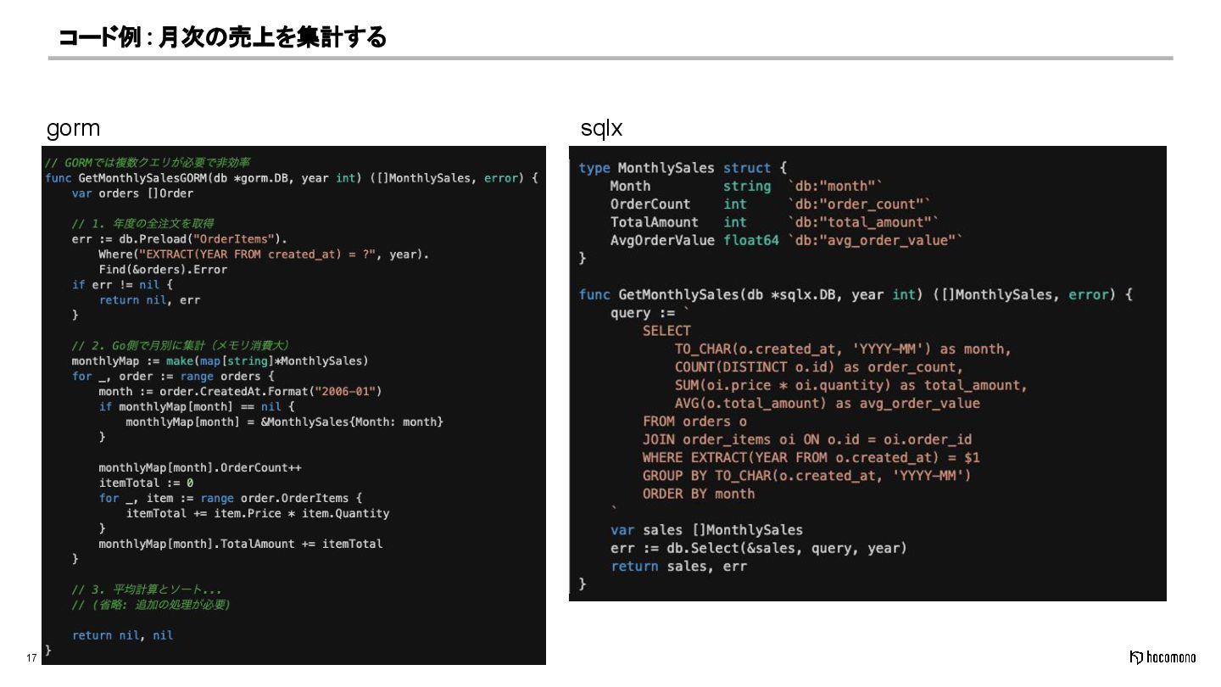1221x687 pixels.
Task: Click the line 'monthlyMap[month].TotalAmount += itemTotal'
Action: coord(241,545)
